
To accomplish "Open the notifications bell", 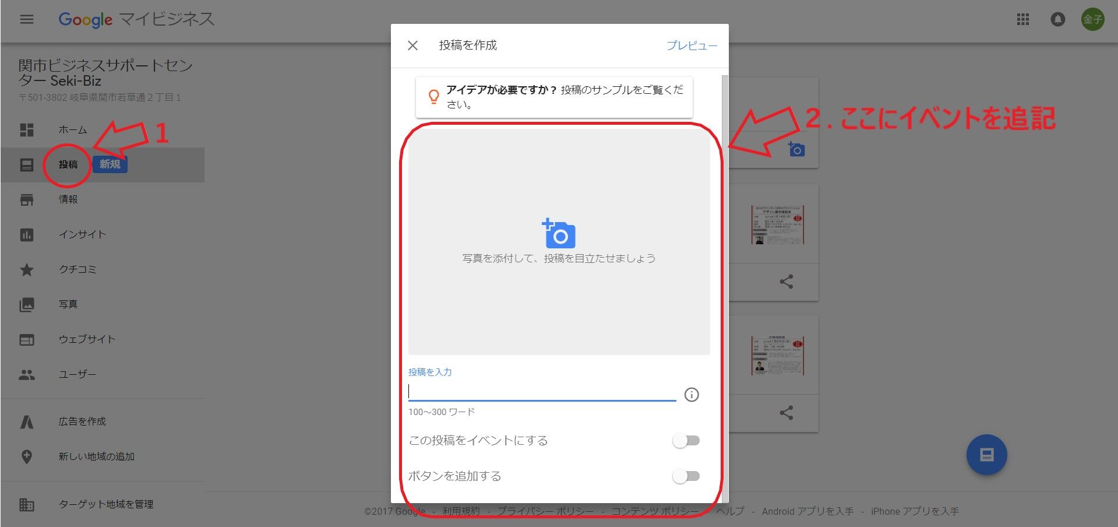I will tap(1057, 19).
